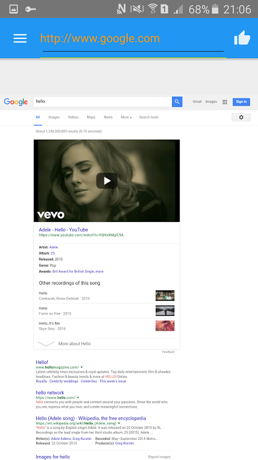Tap the muted vibrate status icon
This screenshot has width=258, height=460.
137,9
